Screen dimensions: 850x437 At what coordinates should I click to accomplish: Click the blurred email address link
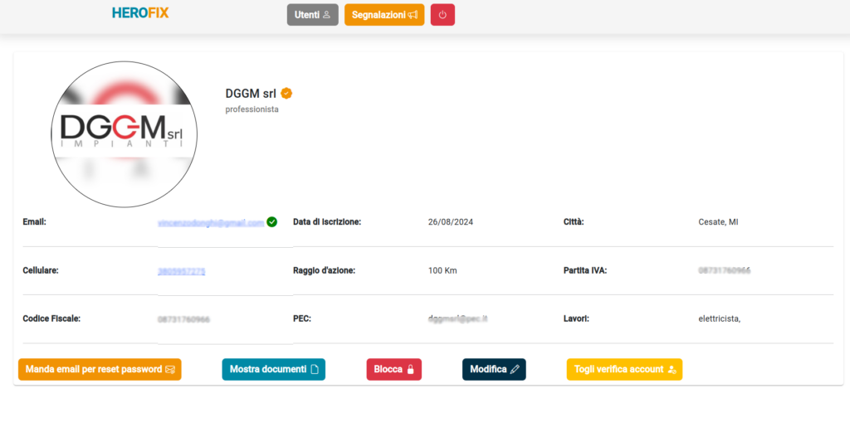click(211, 222)
